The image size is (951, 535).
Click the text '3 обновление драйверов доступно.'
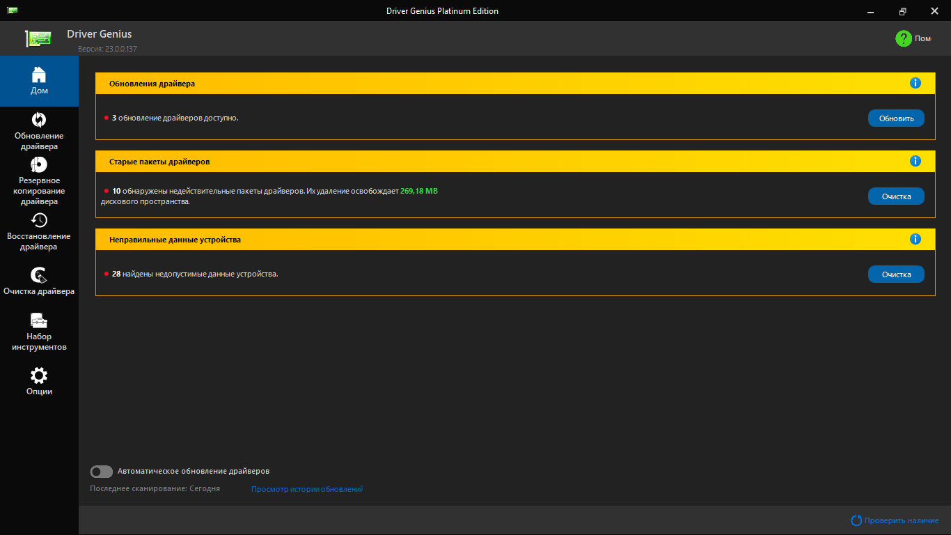(175, 118)
